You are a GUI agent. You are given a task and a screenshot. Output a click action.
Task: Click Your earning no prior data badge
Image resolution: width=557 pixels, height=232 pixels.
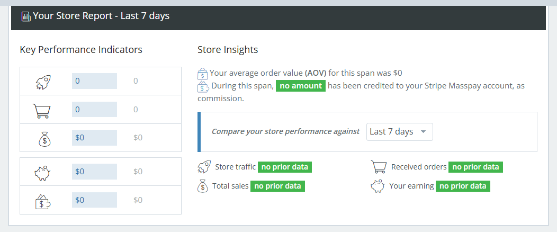click(463, 186)
